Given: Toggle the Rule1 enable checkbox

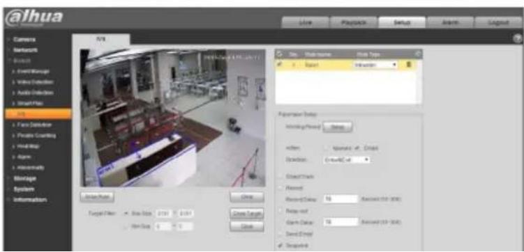Looking at the screenshot, I should pyautogui.click(x=279, y=65).
